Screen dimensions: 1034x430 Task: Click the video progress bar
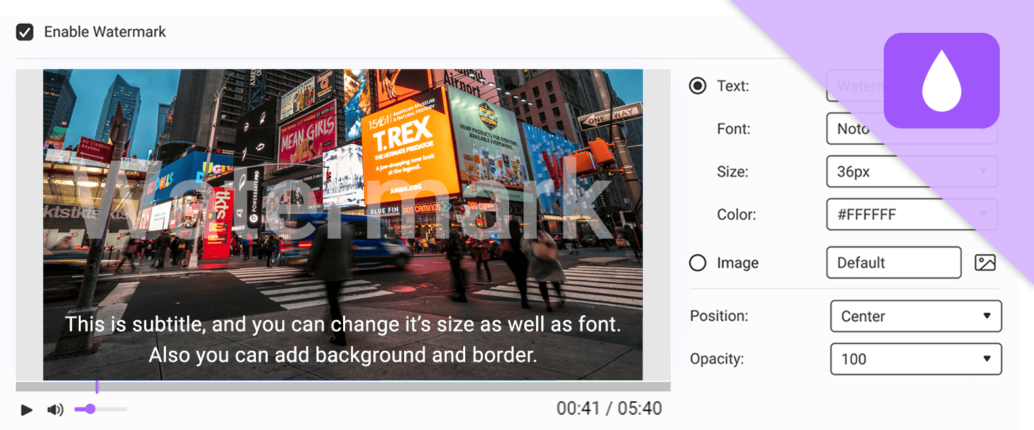[x=343, y=386]
